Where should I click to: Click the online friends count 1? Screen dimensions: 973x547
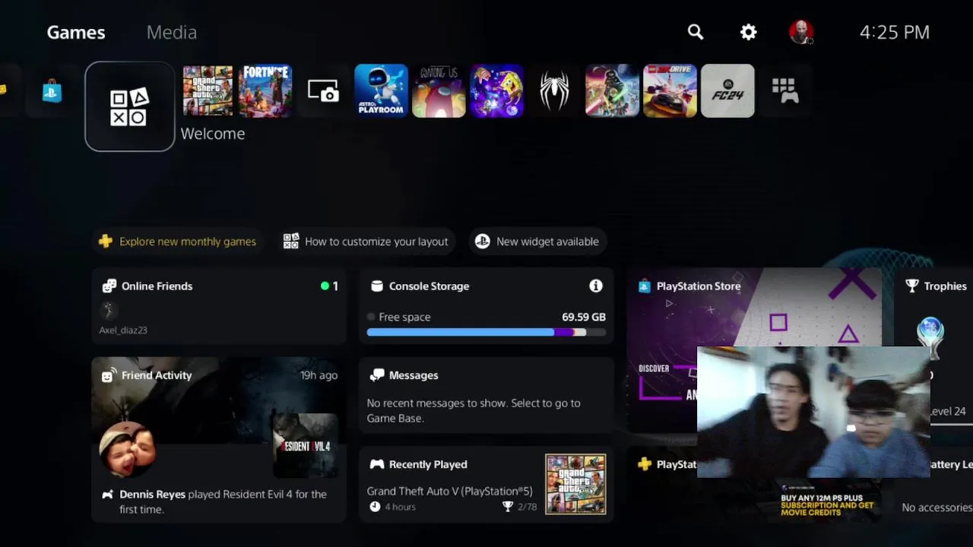coord(335,286)
